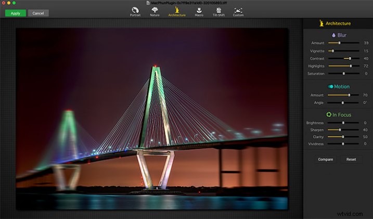Apply the focus effect
The height and width of the screenshot is (219, 373).
tap(16, 14)
